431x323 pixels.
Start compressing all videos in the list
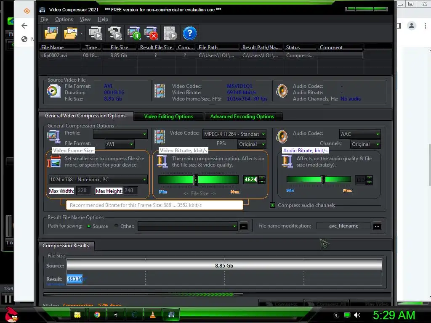point(115,33)
